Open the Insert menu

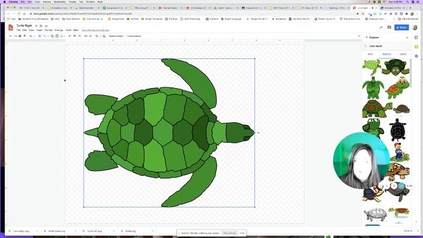point(40,30)
